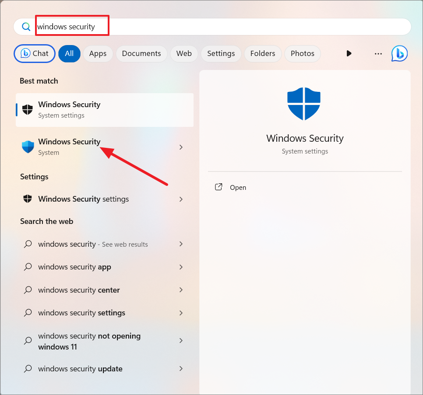
Task: Show more filter tabs with arrow
Action: coord(349,53)
